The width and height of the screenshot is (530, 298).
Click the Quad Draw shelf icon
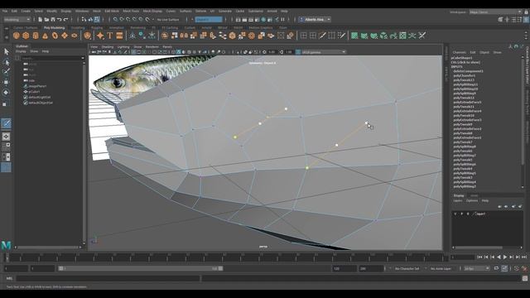(x=341, y=36)
